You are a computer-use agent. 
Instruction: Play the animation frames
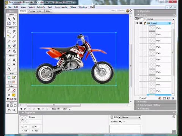pos(25,109)
